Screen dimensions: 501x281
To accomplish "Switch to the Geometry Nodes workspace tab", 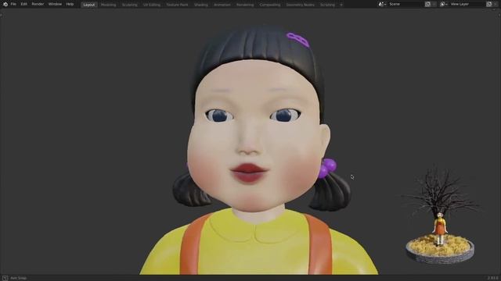I will (x=300, y=5).
